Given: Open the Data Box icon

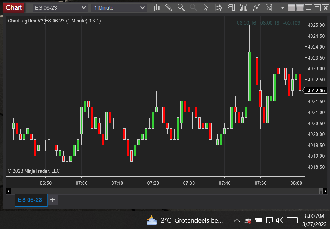Looking at the screenshot, I should pos(218,7).
